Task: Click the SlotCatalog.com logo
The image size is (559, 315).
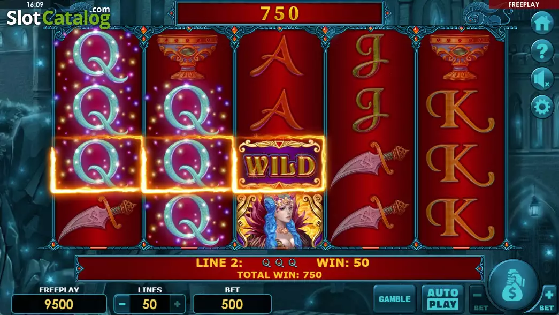Action: click(59, 17)
